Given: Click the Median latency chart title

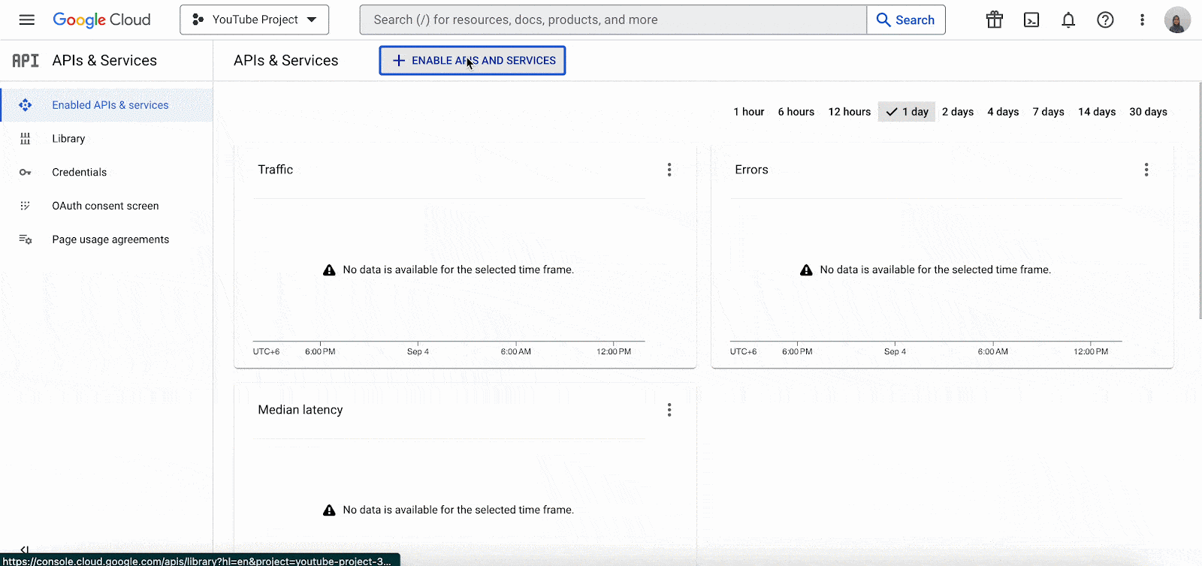Looking at the screenshot, I should pos(300,410).
